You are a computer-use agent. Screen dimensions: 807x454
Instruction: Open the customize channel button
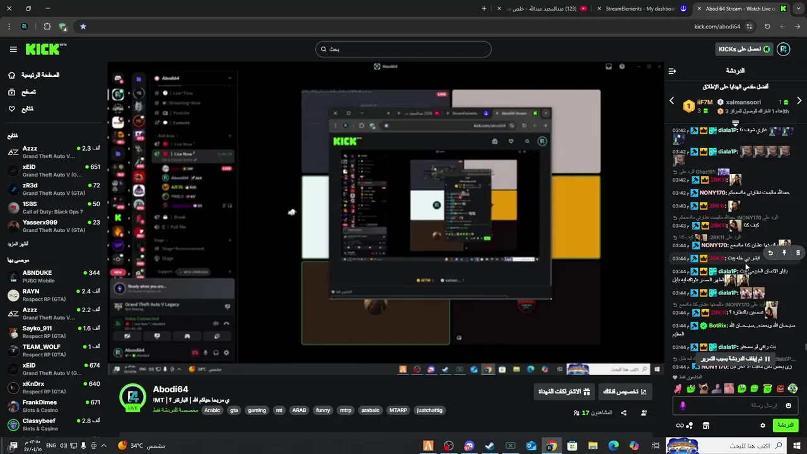625,392
